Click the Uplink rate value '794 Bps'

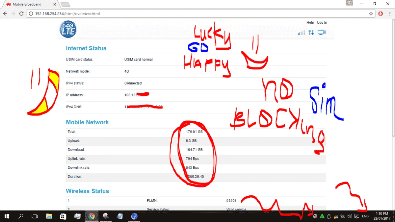[193, 159]
